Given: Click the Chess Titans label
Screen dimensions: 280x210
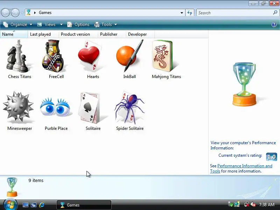Looking at the screenshot, I should tap(20, 77).
